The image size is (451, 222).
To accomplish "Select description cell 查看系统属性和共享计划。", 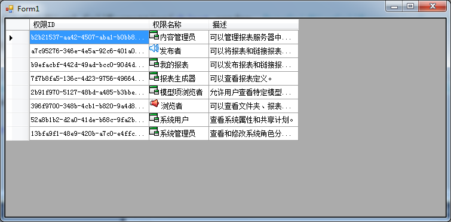I will point(254,120).
